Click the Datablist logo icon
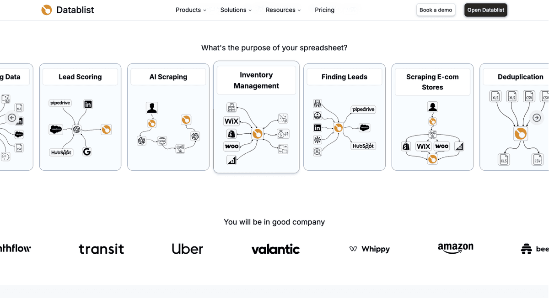The image size is (549, 298). tap(47, 10)
